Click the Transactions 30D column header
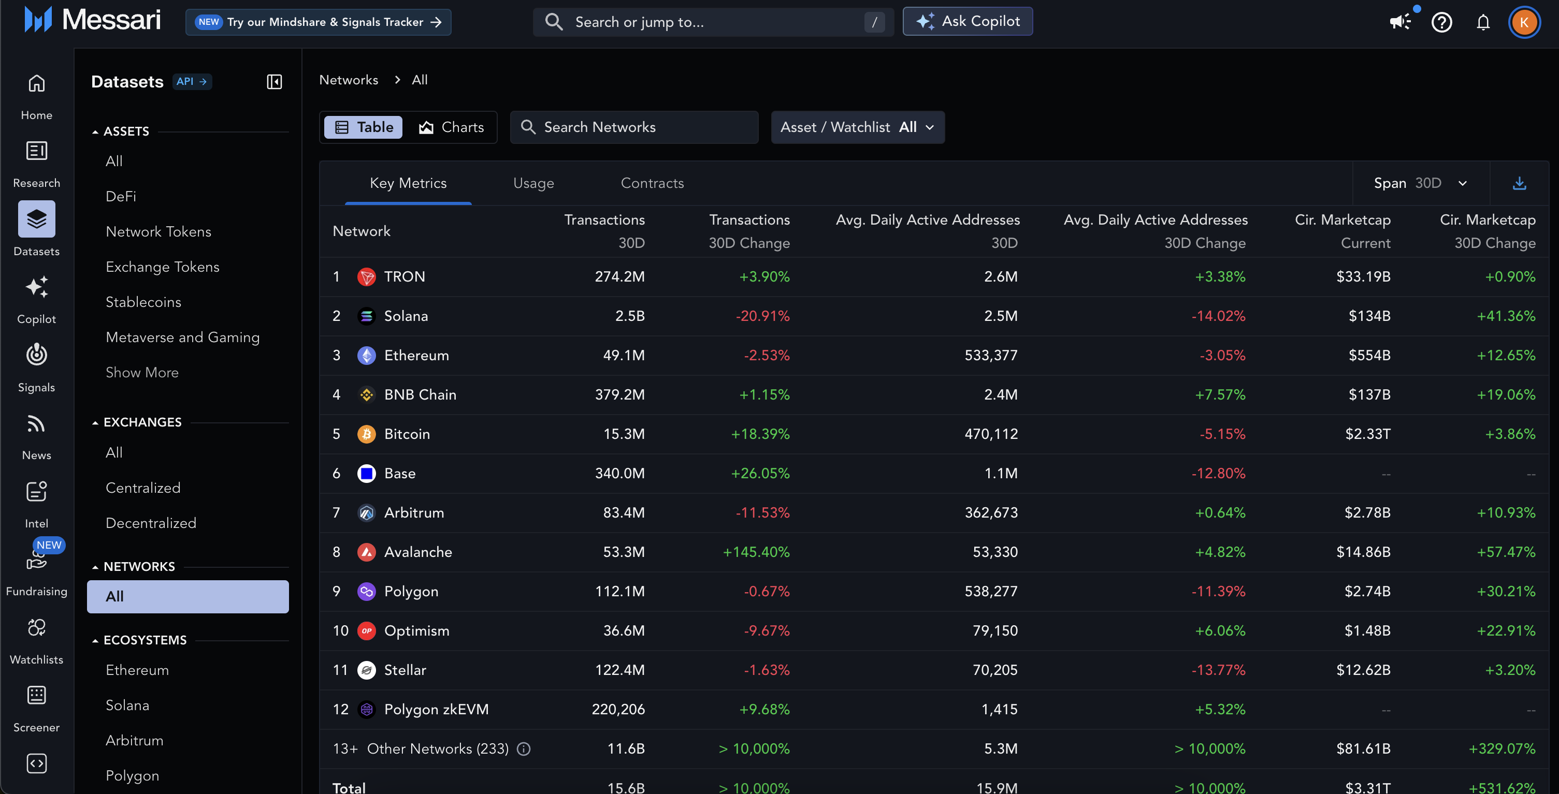The height and width of the screenshot is (794, 1559). click(x=604, y=231)
